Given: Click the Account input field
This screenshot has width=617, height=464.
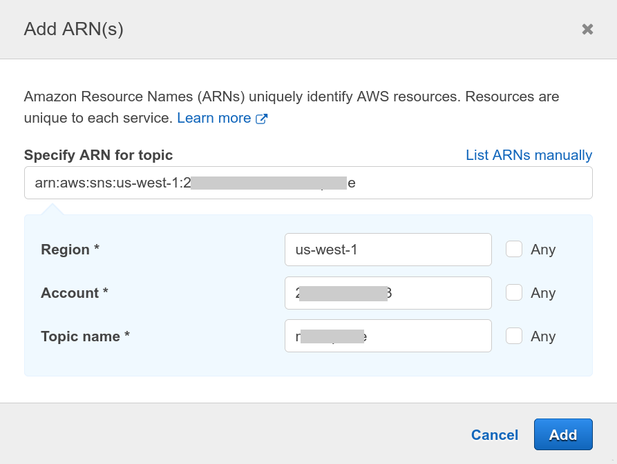Looking at the screenshot, I should click(x=388, y=293).
